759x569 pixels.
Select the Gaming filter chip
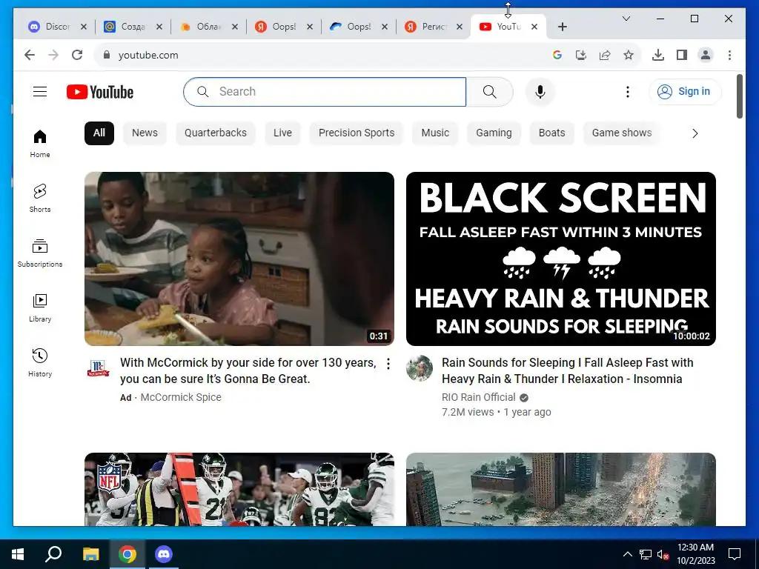pyautogui.click(x=494, y=133)
